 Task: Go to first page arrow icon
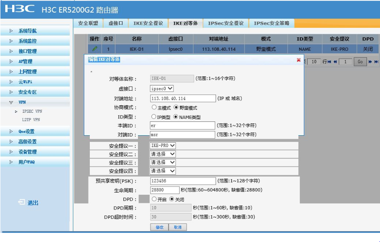(329, 62)
